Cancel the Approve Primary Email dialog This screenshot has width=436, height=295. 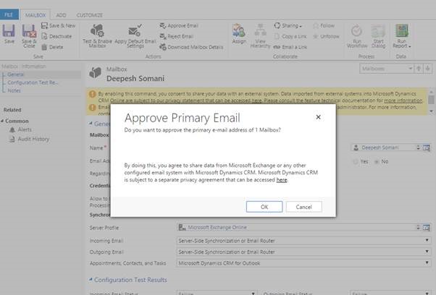click(303, 207)
